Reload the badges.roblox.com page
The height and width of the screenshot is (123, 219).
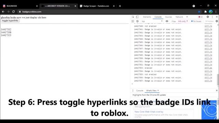click(x=13, y=12)
